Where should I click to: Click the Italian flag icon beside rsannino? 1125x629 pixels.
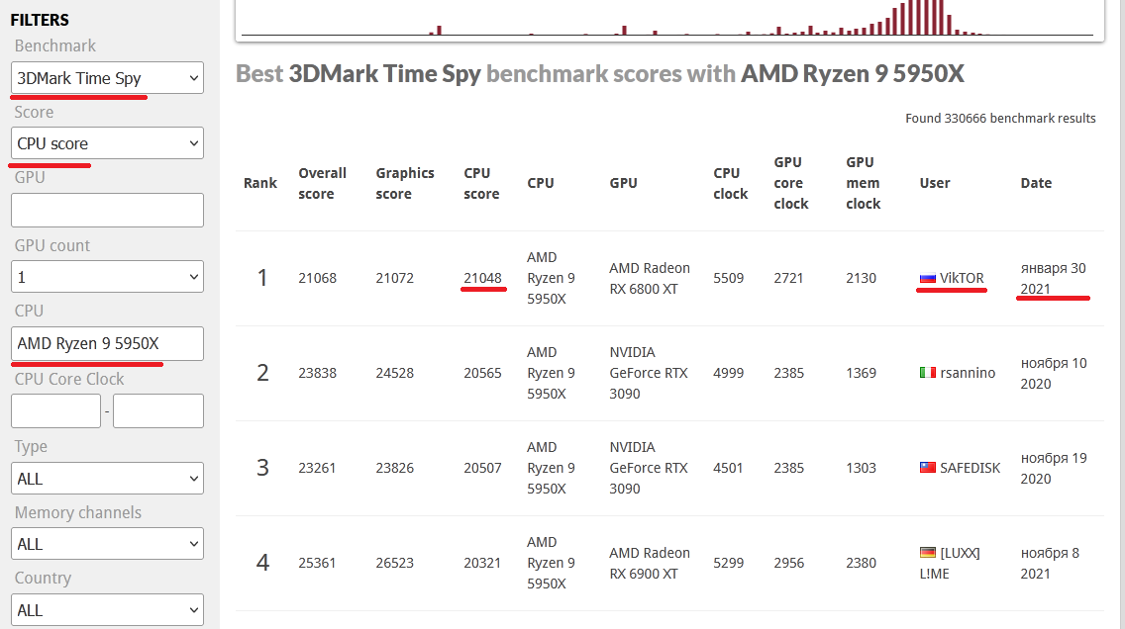pyautogui.click(x=928, y=373)
